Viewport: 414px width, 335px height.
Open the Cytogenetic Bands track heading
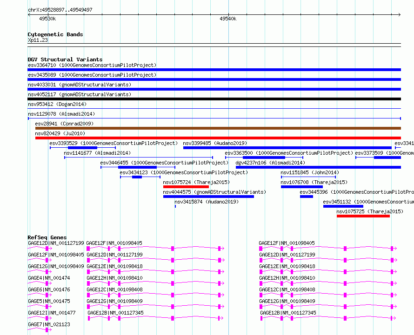pyautogui.click(x=55, y=34)
